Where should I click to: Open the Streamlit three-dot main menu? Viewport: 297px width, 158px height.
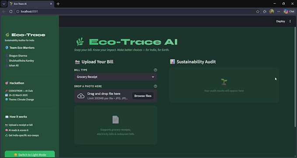tap(290, 21)
